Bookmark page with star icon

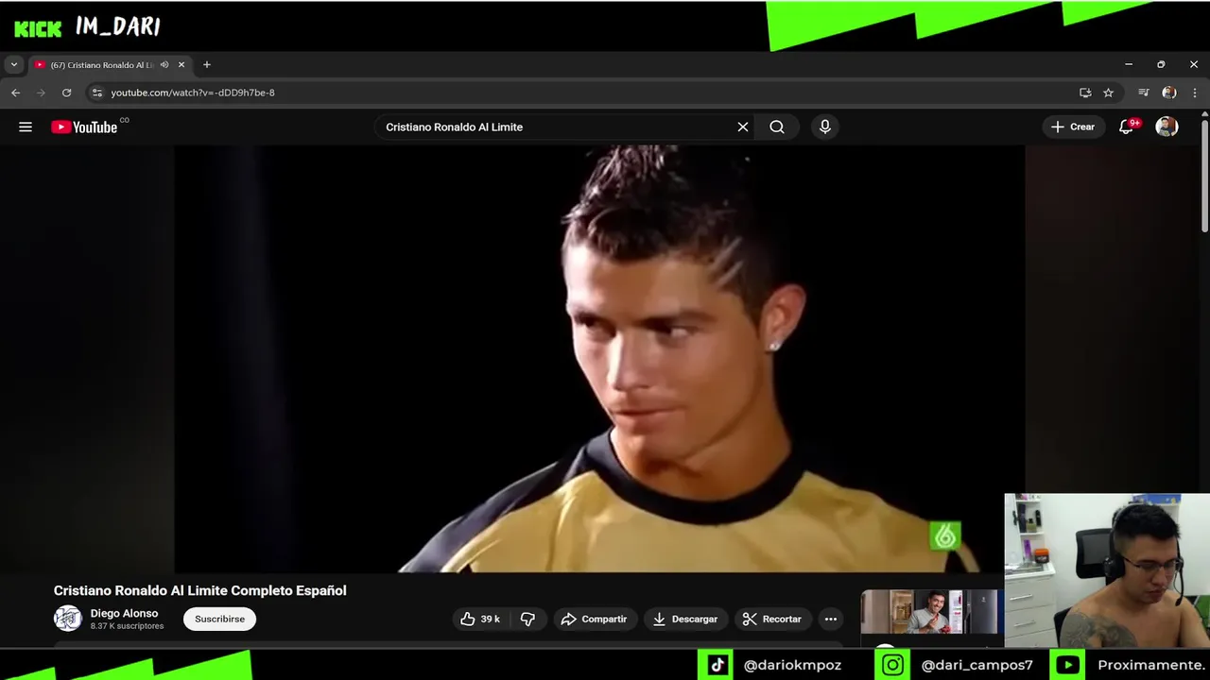tap(1109, 93)
